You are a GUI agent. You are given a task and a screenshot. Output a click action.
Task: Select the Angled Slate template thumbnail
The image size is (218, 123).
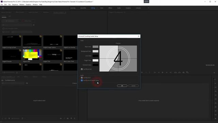(32, 55)
